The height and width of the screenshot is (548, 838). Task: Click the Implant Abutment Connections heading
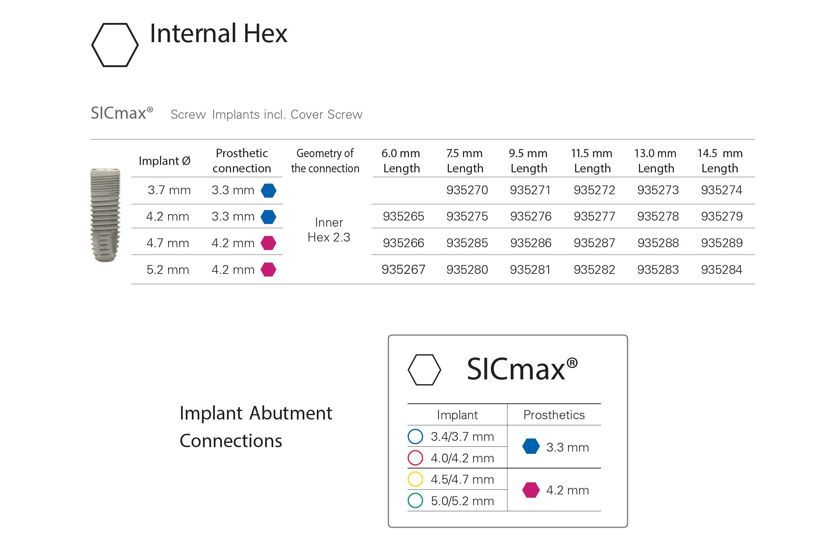pos(256,427)
